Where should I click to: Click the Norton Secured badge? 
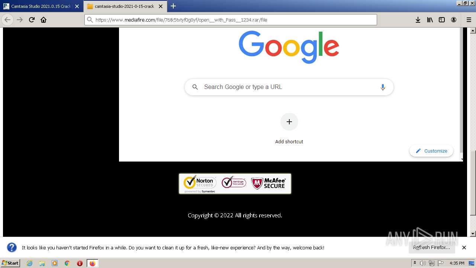[x=200, y=184]
